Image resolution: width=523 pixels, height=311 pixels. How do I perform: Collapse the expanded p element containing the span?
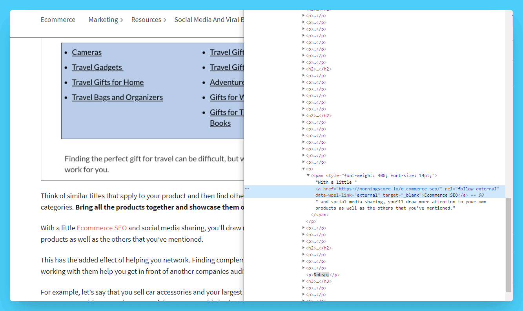[x=303, y=169]
